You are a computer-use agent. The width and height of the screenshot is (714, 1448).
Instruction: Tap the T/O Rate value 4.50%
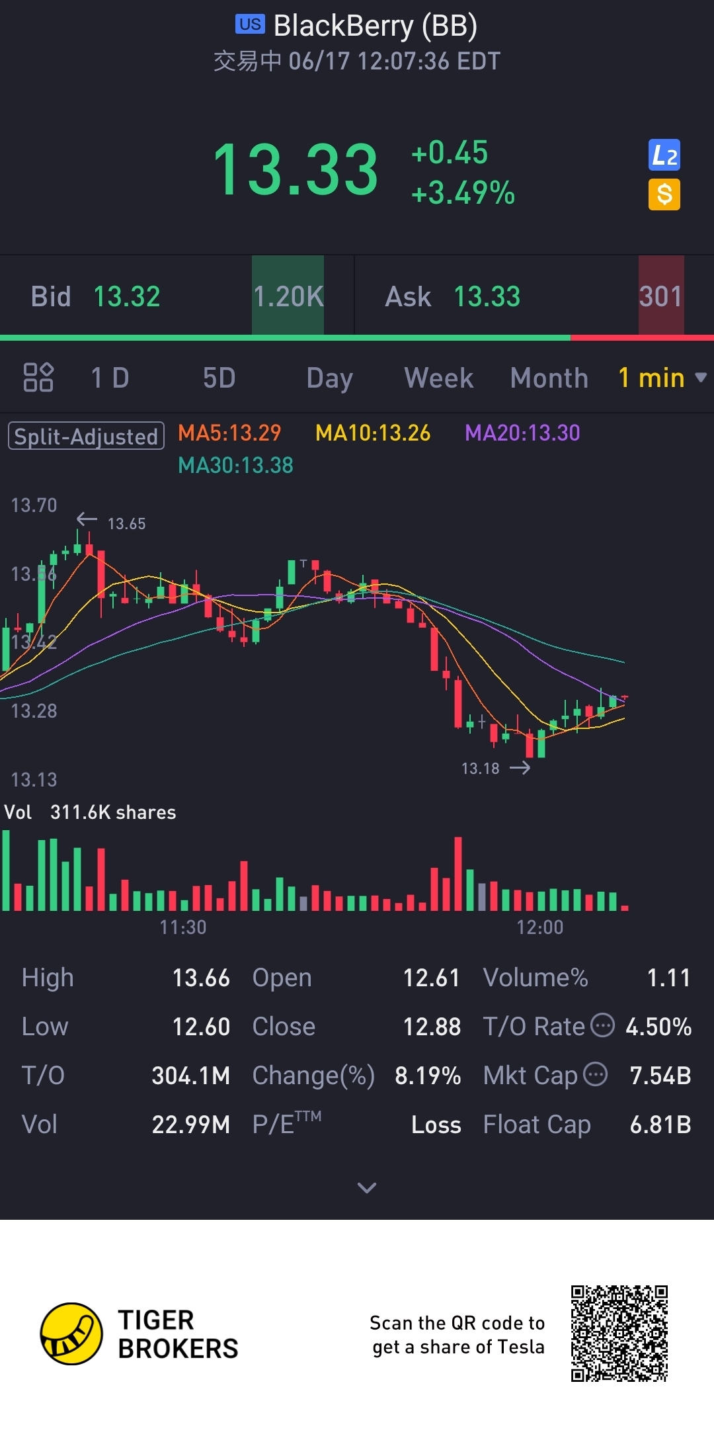(x=658, y=1027)
